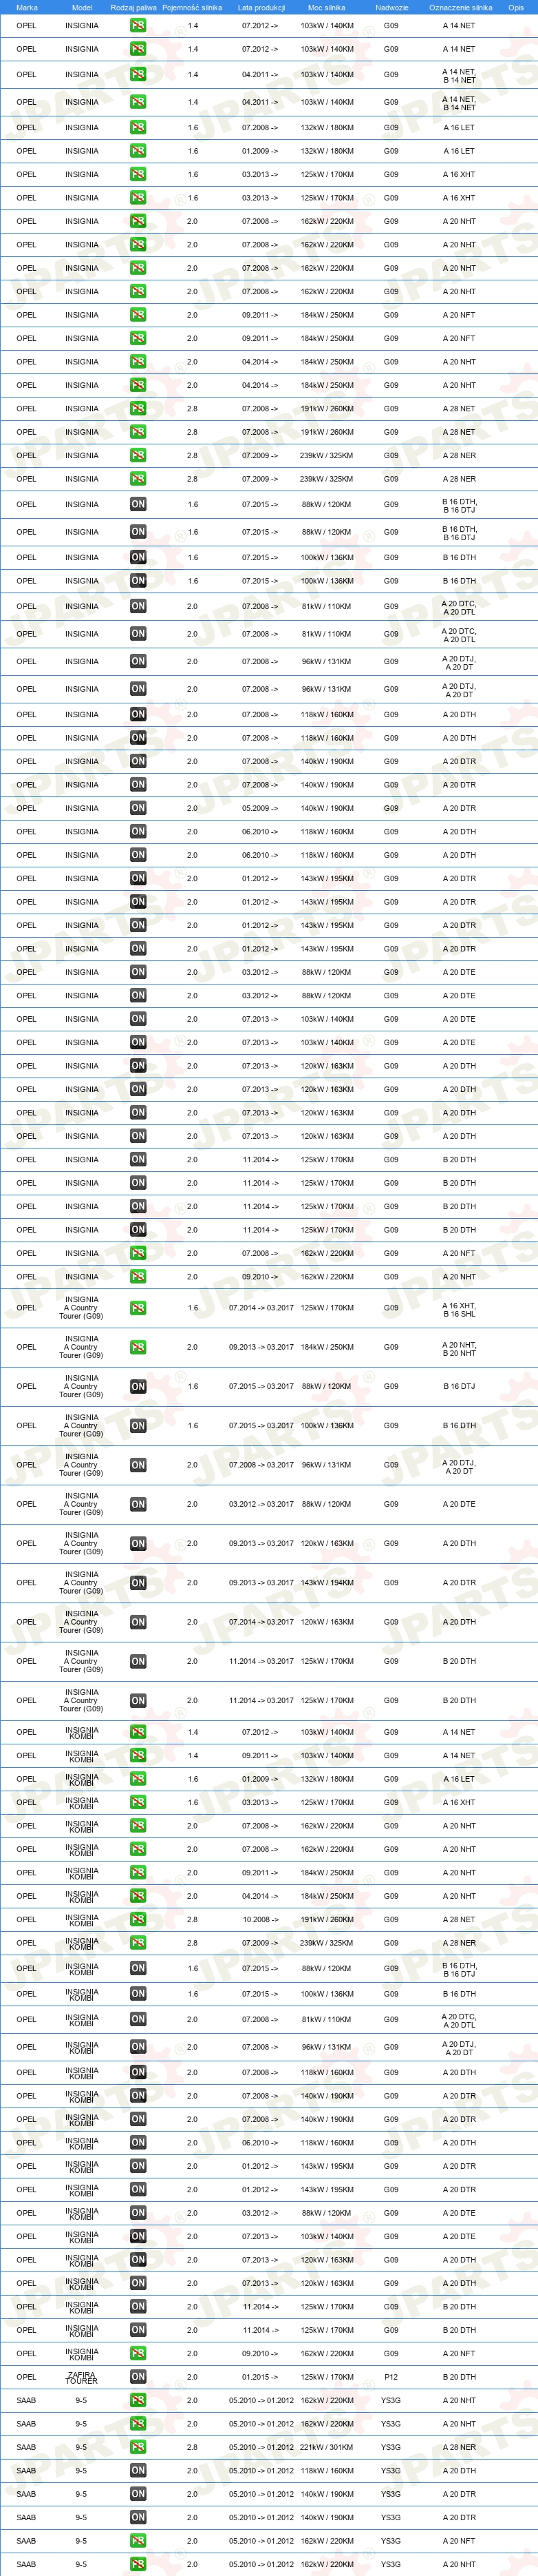
Task: Click PB icon for Country Tourer 184kW/250KM row
Action: pyautogui.click(x=138, y=1347)
